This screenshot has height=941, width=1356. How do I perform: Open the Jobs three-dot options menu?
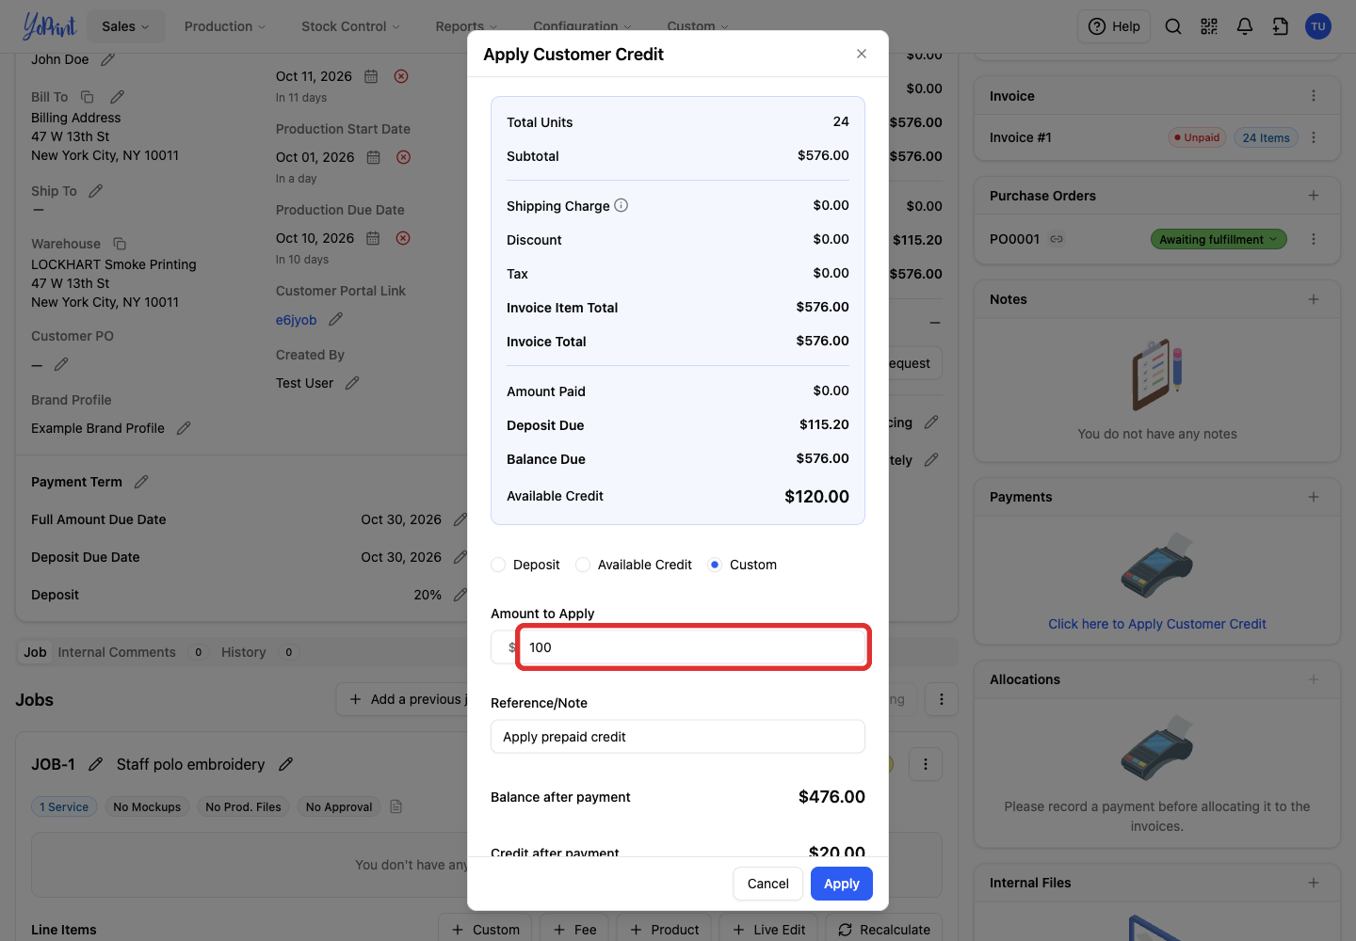pyautogui.click(x=942, y=699)
